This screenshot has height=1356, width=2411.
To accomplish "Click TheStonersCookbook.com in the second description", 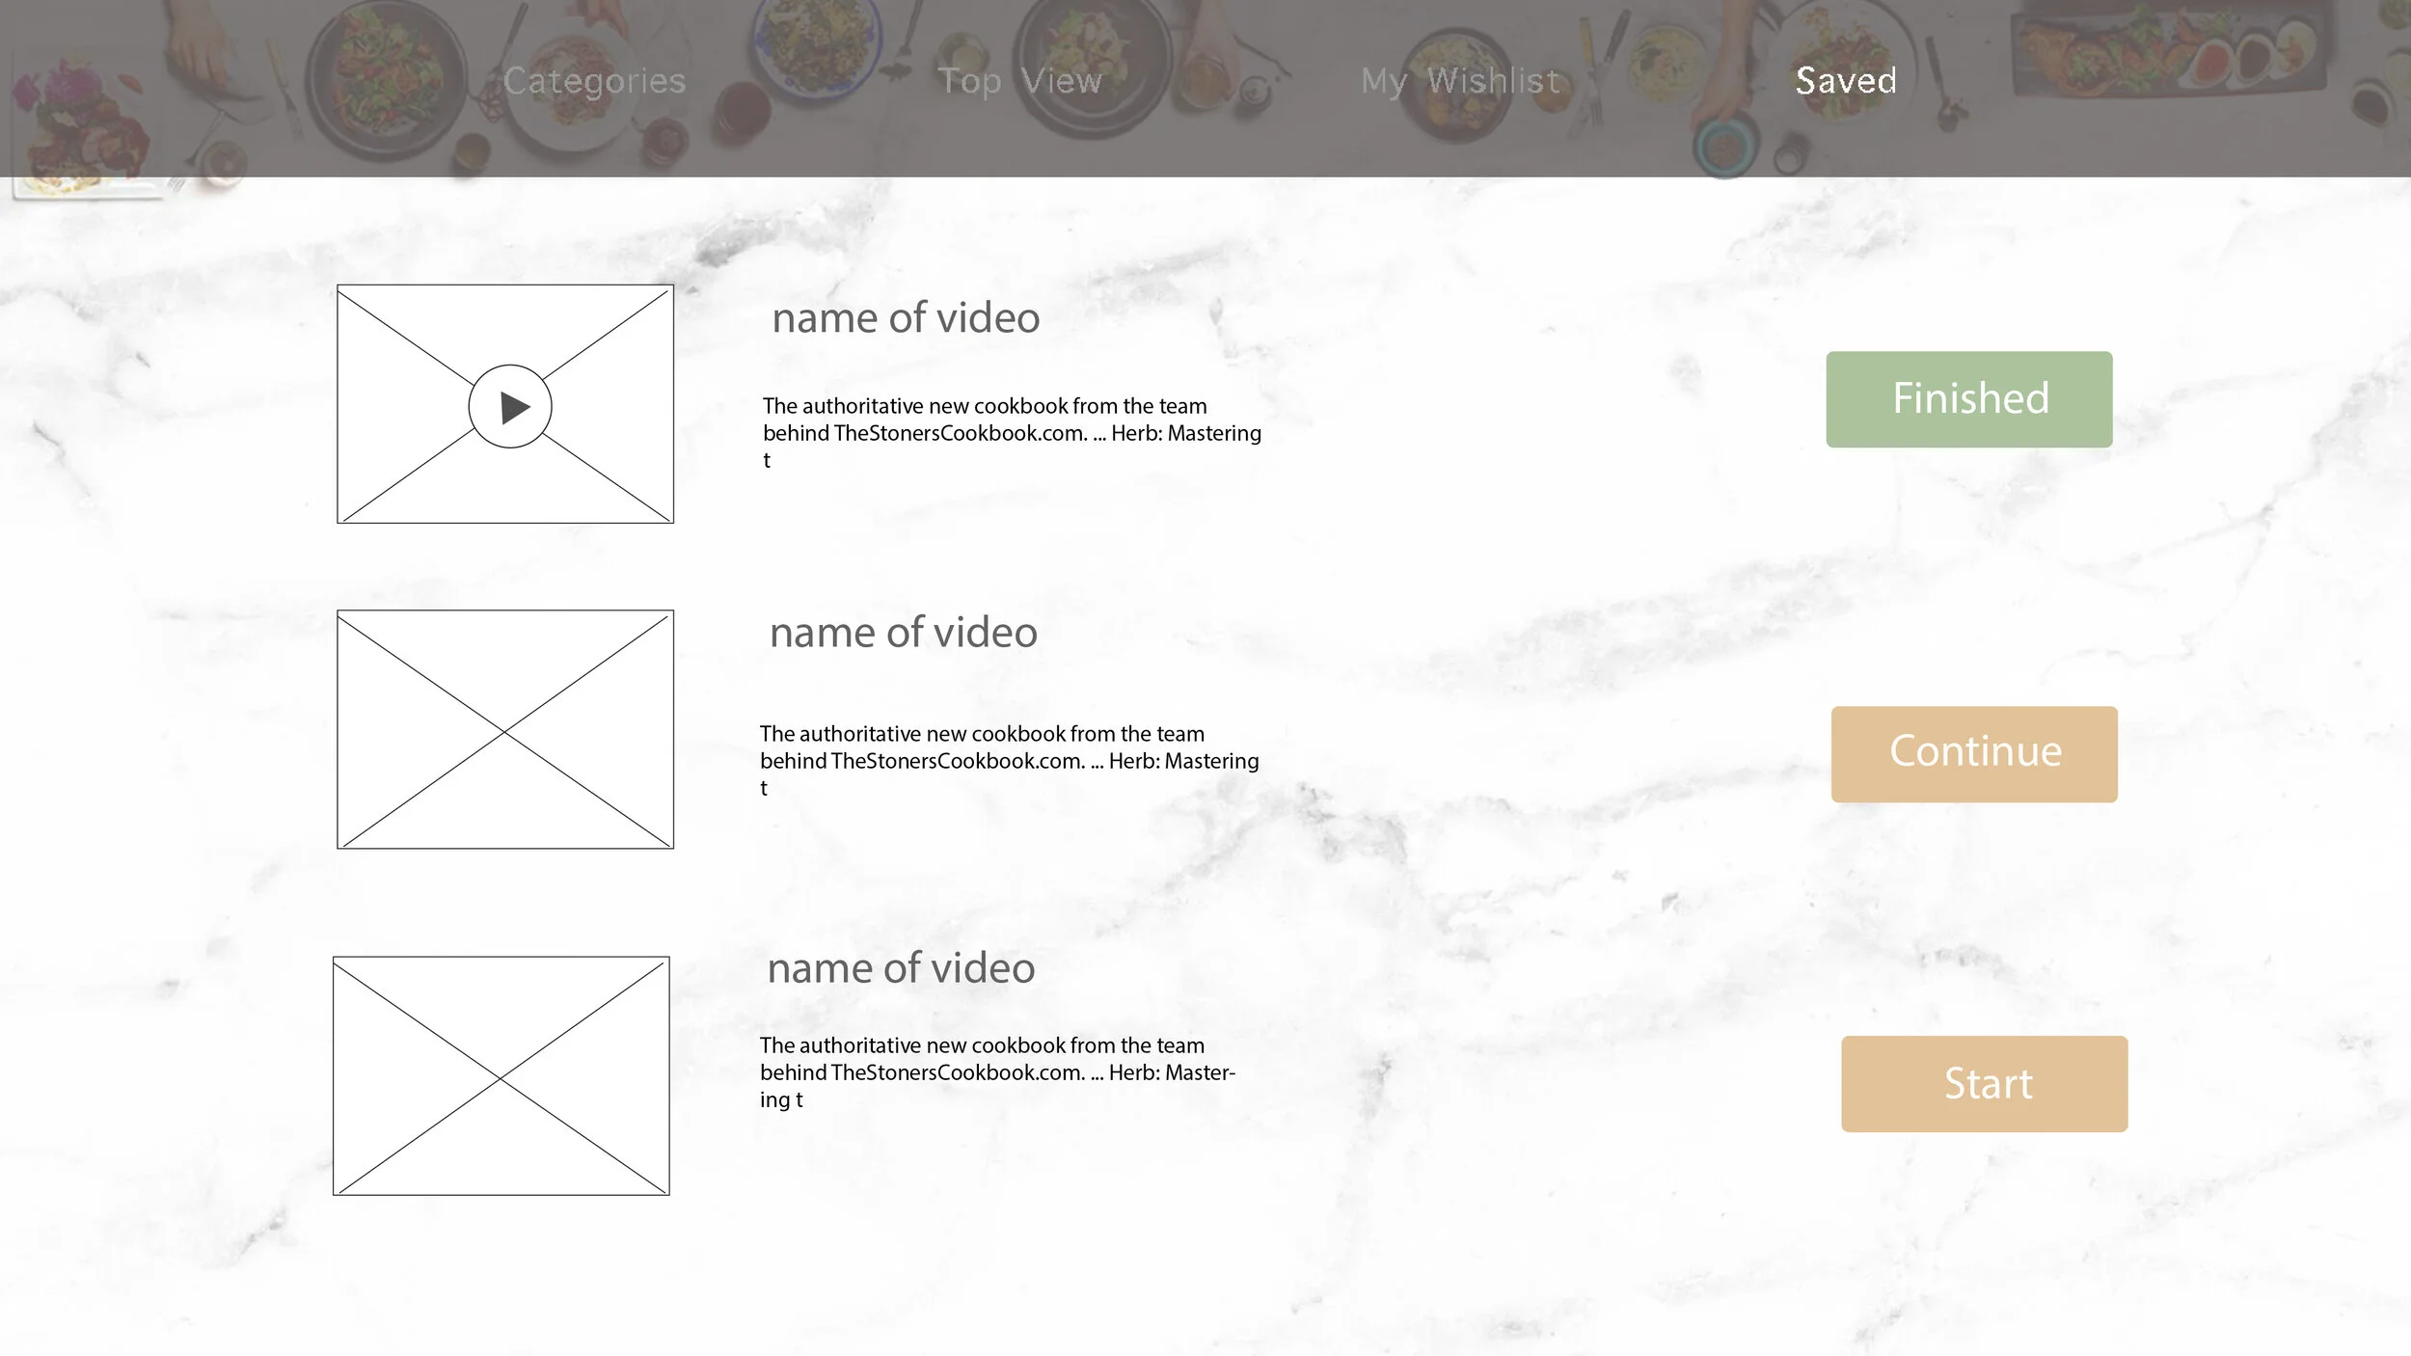I will (958, 761).
